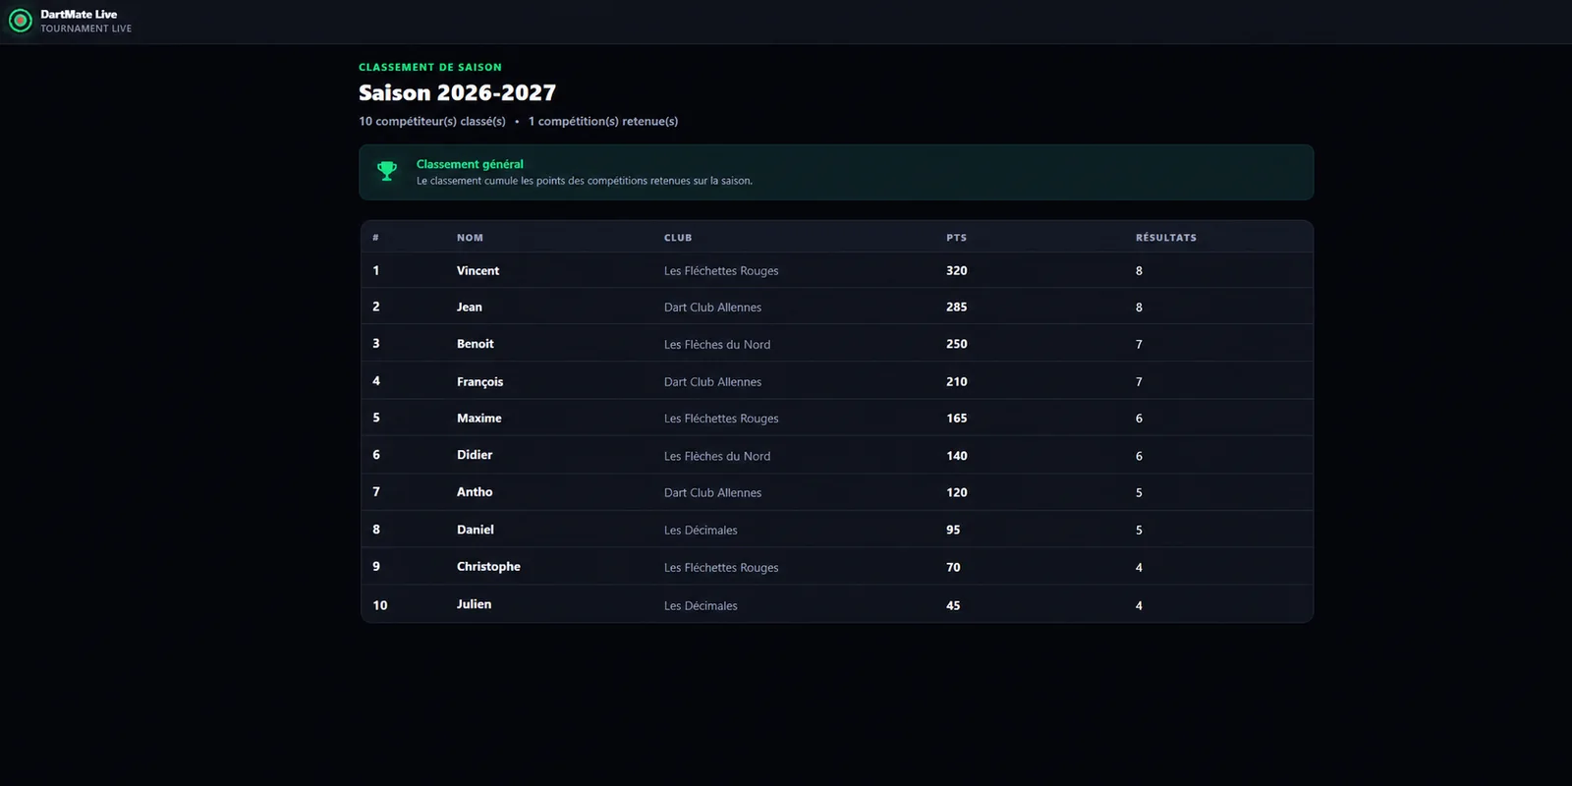Click the banner description about cumulative points

[585, 181]
